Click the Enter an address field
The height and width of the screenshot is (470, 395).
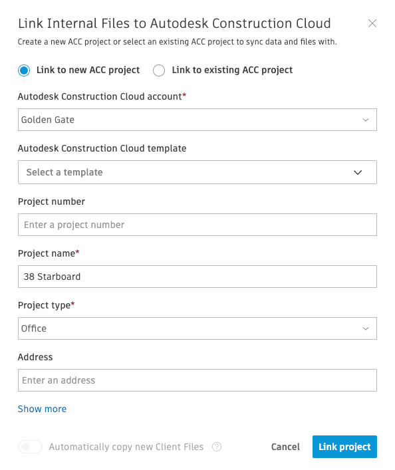(197, 380)
